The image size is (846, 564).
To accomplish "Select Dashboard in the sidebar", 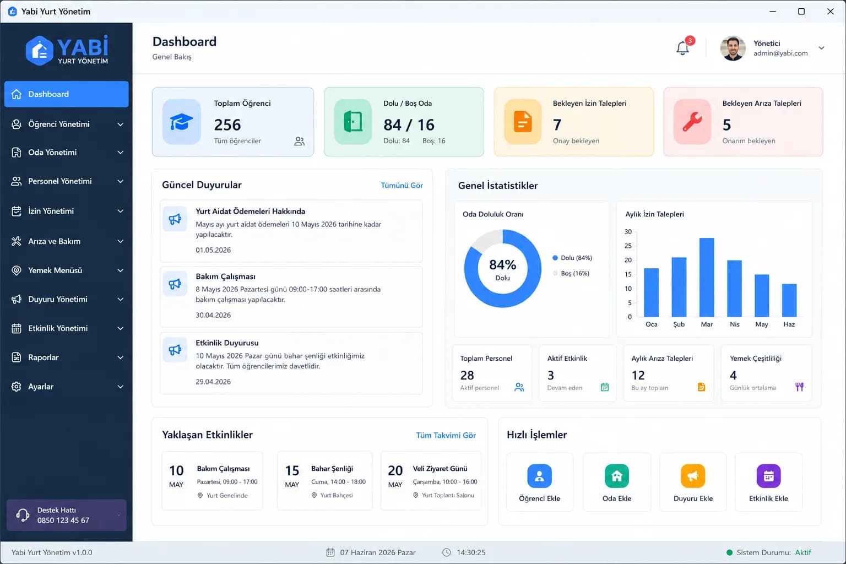I will tap(67, 94).
